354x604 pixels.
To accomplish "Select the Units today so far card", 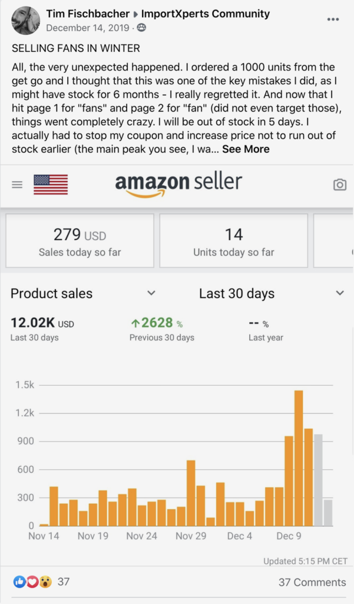I will [234, 241].
